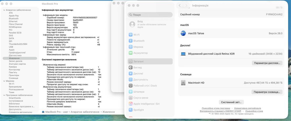The width and height of the screenshot is (291, 121).
Task: Click Апаратне забезпечення in the path bar
Action: click(x=85, y=112)
